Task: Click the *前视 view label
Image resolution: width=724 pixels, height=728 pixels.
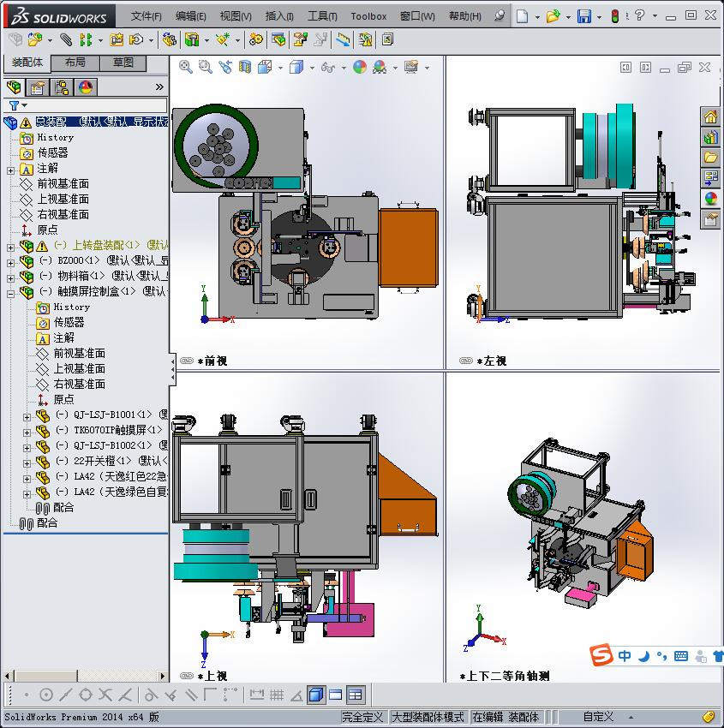Action: tap(212, 361)
